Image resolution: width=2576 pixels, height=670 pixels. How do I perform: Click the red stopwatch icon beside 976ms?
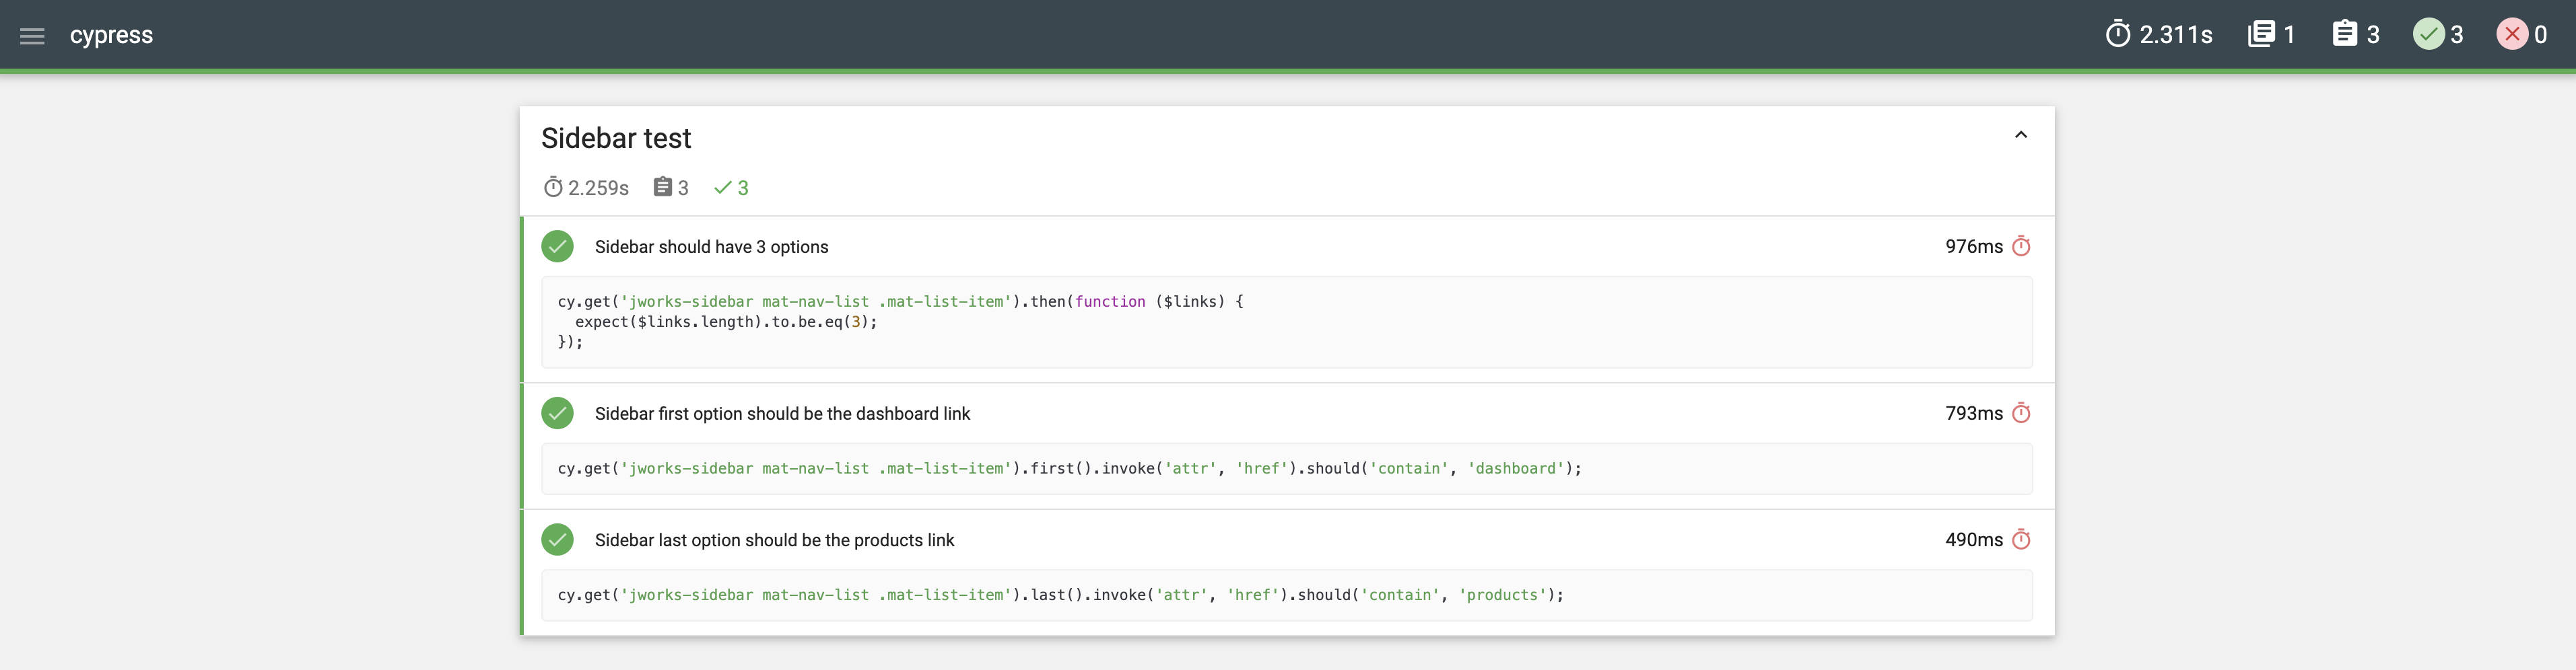(2021, 247)
